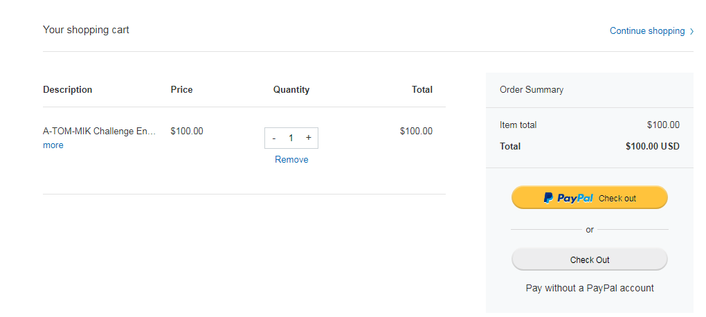The image size is (706, 317).
Task: Click 'Pay without a PayPal account' text
Action: coord(590,288)
